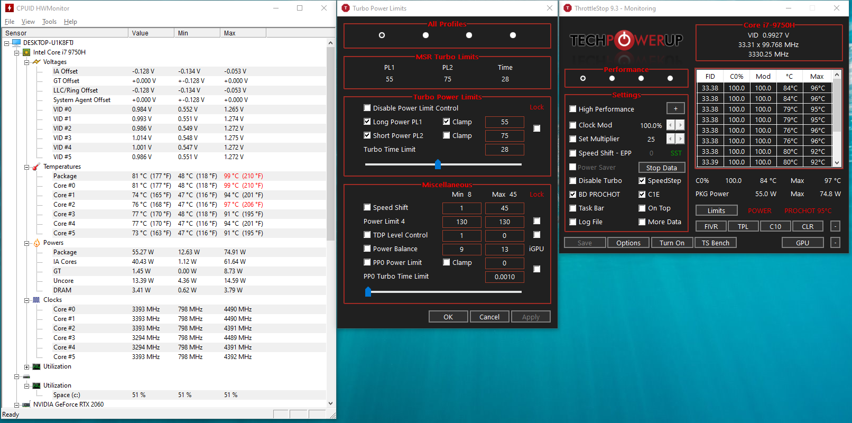Screen dimensions: 852x423
Task: Click the HWMonitor vertical scrollbar
Action: pos(331,222)
